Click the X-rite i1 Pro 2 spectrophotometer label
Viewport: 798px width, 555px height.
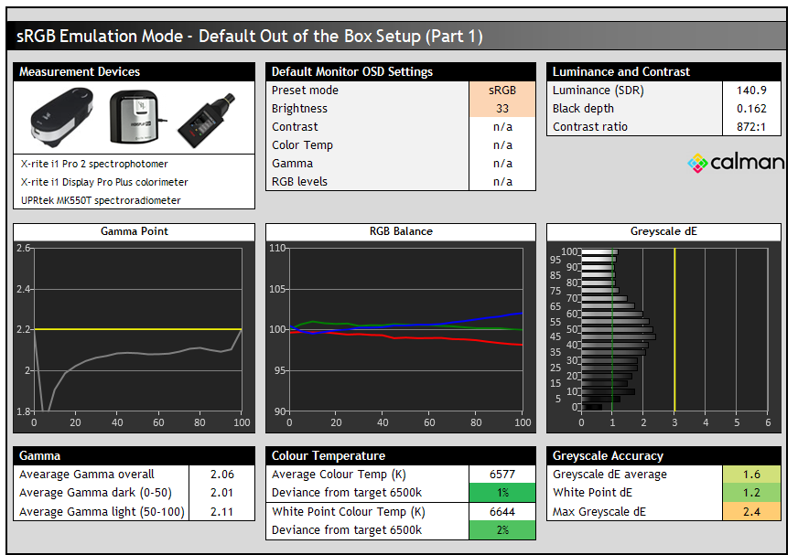click(94, 164)
